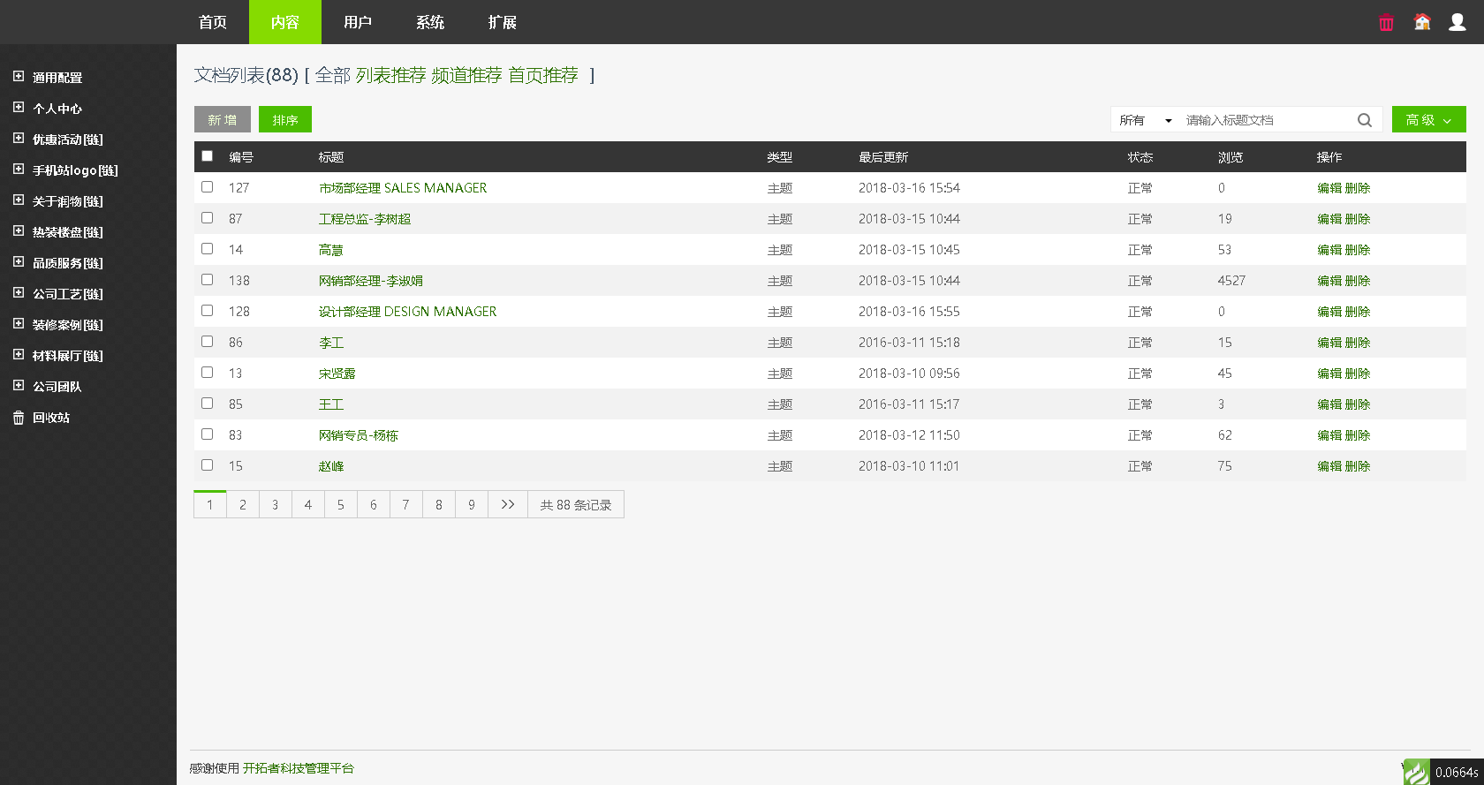Click the 新增 button
The height and width of the screenshot is (785, 1484).
223,120
